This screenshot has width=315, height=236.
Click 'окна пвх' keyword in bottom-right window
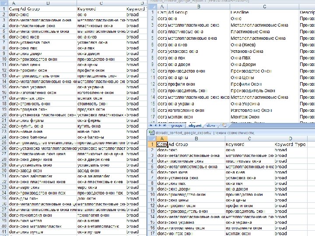click(x=249, y=184)
